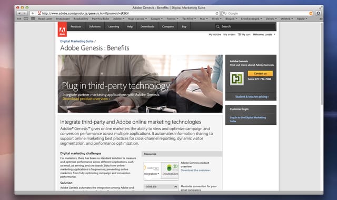This screenshot has width=337, height=200.
Task: Open the Apple bookmarks dropdown
Action: [302, 19]
